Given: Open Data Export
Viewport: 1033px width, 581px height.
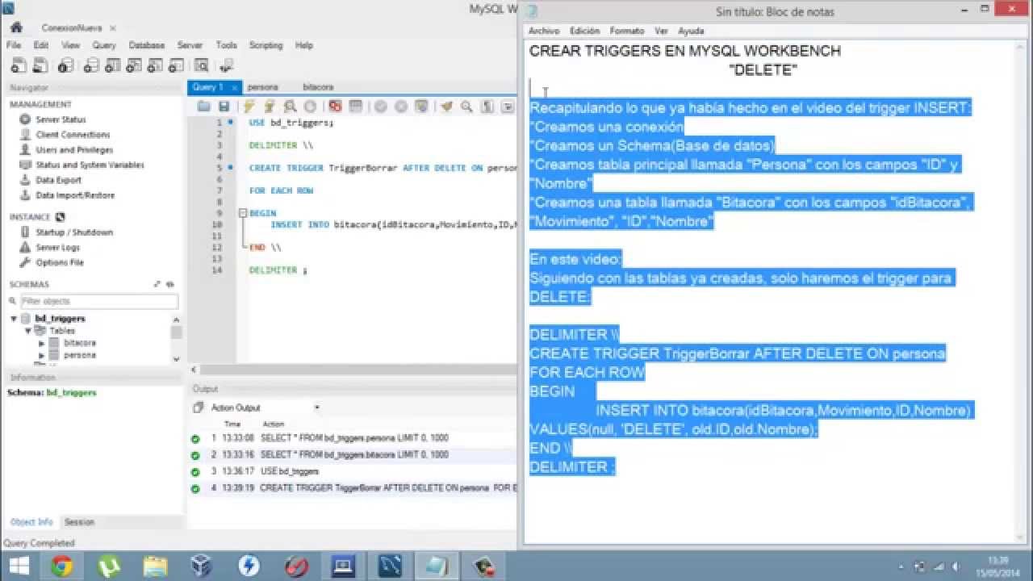Looking at the screenshot, I should (58, 181).
